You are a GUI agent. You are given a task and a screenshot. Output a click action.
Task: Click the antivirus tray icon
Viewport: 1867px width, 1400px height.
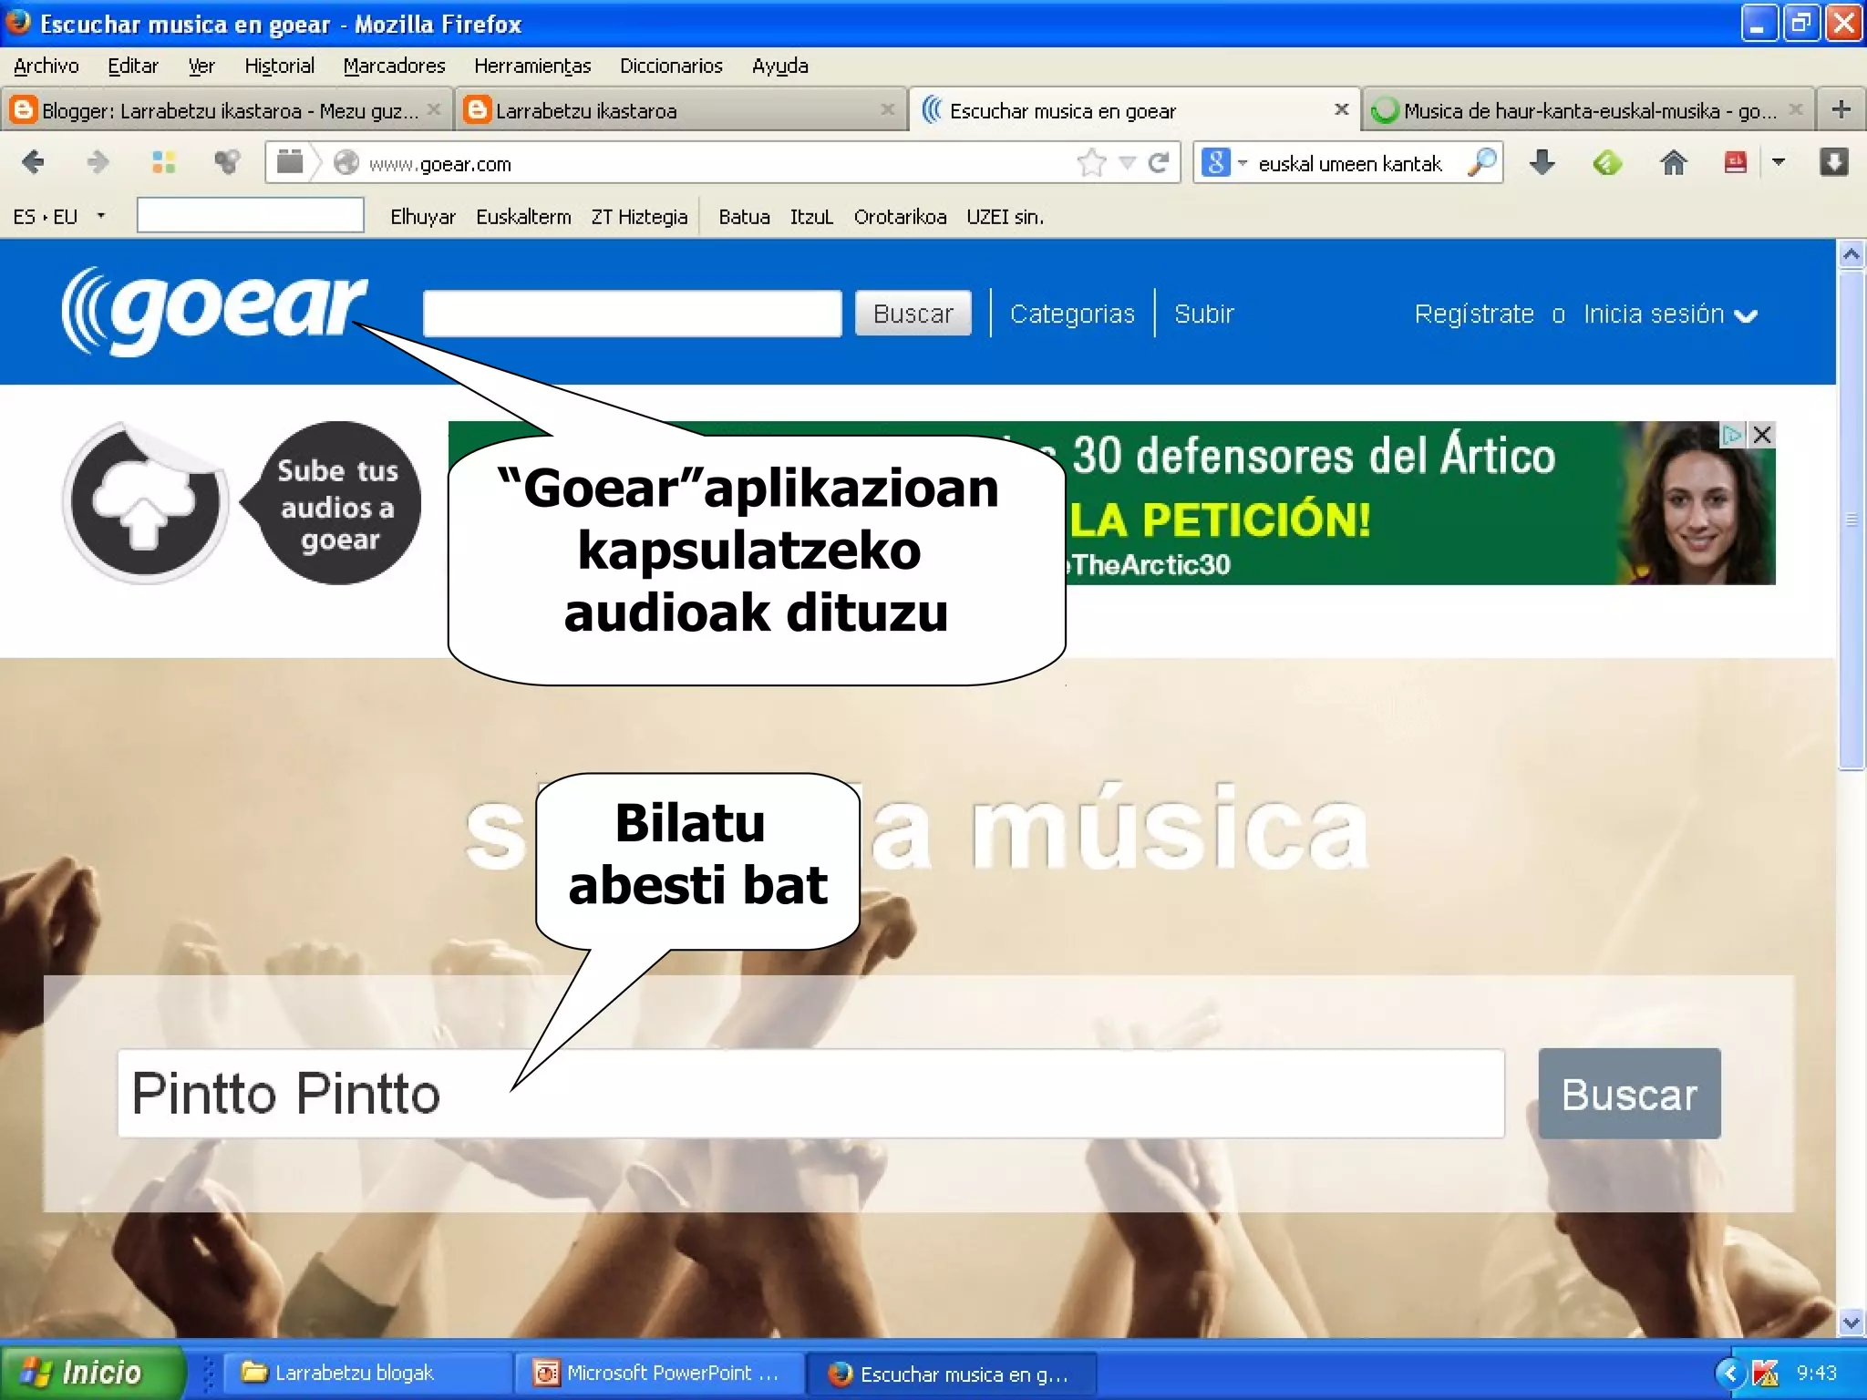[1765, 1373]
